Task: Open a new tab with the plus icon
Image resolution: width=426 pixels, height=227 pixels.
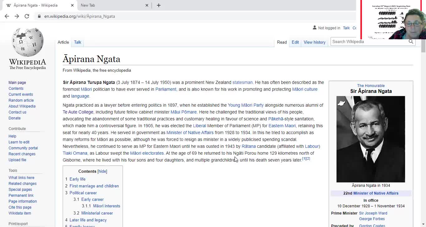Action: (x=158, y=5)
